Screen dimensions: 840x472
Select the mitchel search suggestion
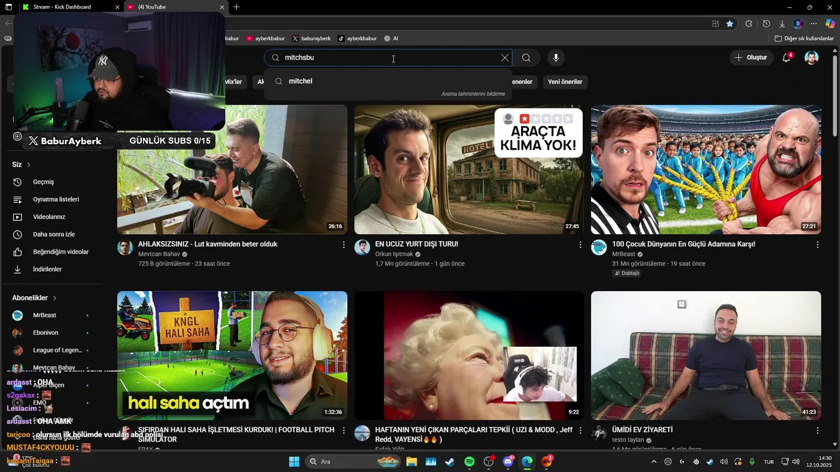(388, 81)
